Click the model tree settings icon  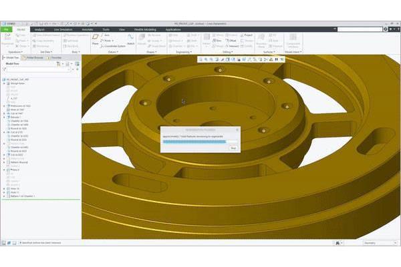[59, 63]
